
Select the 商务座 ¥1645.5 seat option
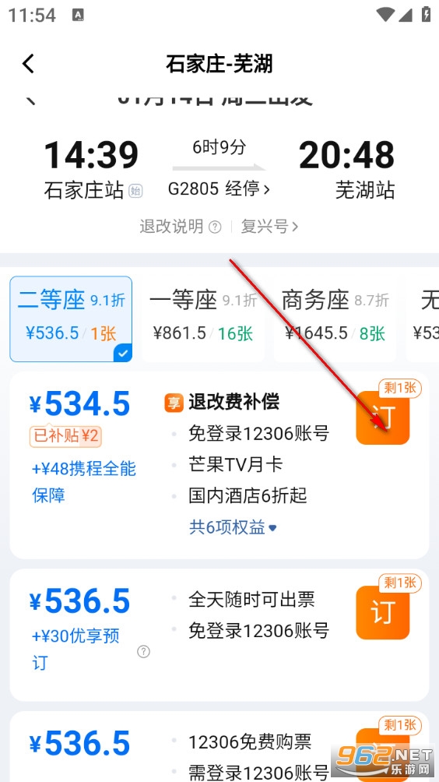[335, 319]
